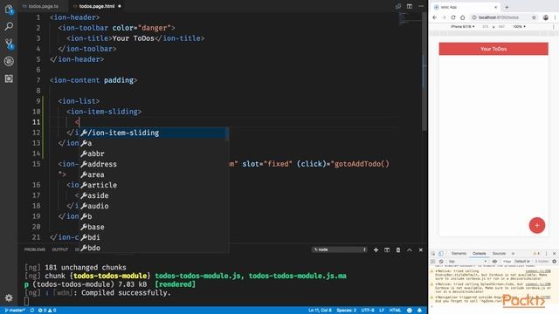559x314 pixels.
Task: Open the Extensions view in the activity bar
Action: 9,78
